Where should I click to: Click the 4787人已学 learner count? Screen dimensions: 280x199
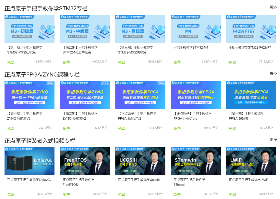point(45,194)
